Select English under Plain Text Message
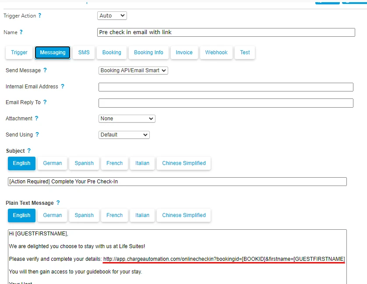The width and height of the screenshot is (367, 284). pyautogui.click(x=21, y=215)
